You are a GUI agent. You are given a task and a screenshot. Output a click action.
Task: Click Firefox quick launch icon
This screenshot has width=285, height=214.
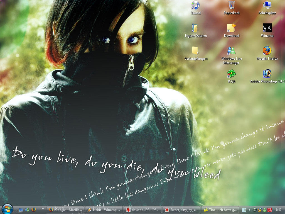pyautogui.click(x=34, y=210)
